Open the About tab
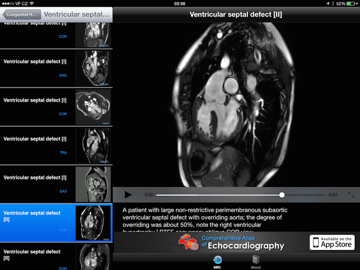360x270 pixels. pos(256,262)
